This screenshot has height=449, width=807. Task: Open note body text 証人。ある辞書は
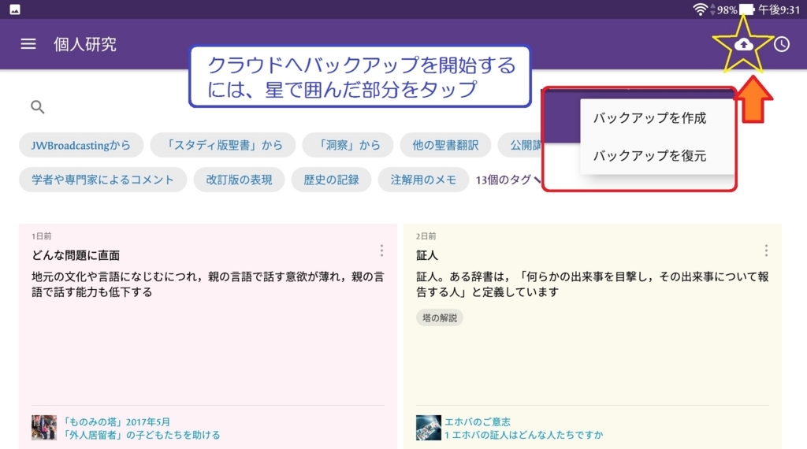[593, 284]
